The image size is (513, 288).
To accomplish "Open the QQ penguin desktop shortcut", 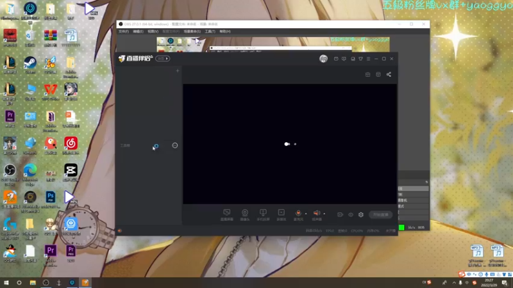I will [10, 253].
